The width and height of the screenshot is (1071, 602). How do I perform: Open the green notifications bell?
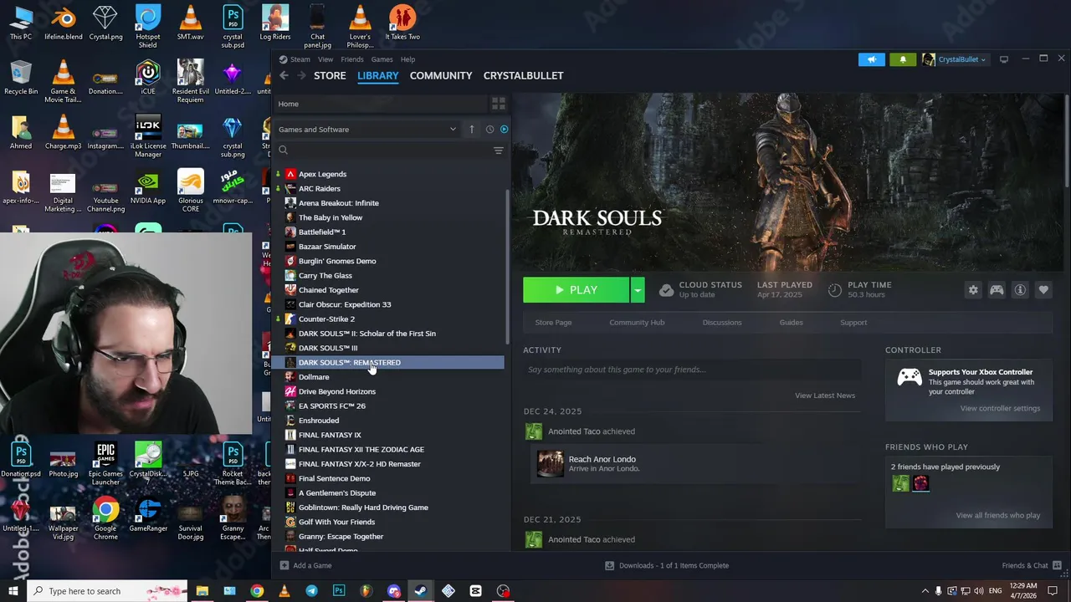(903, 59)
